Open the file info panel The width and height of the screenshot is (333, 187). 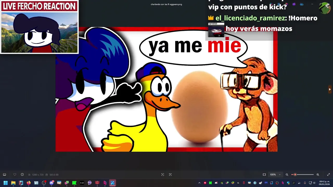tap(22, 175)
